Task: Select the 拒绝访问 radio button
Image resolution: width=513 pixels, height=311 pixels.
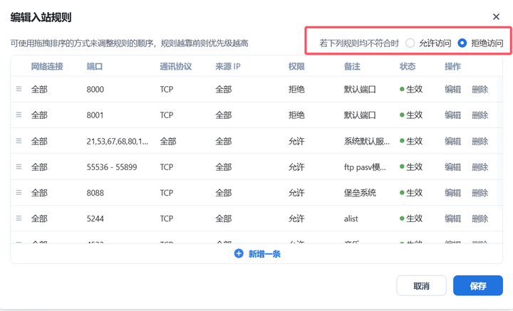Action: click(x=462, y=43)
